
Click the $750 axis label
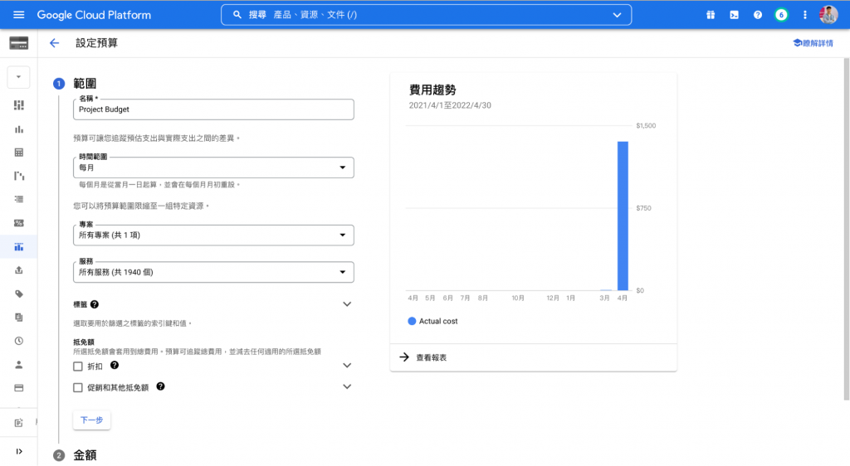(x=643, y=208)
